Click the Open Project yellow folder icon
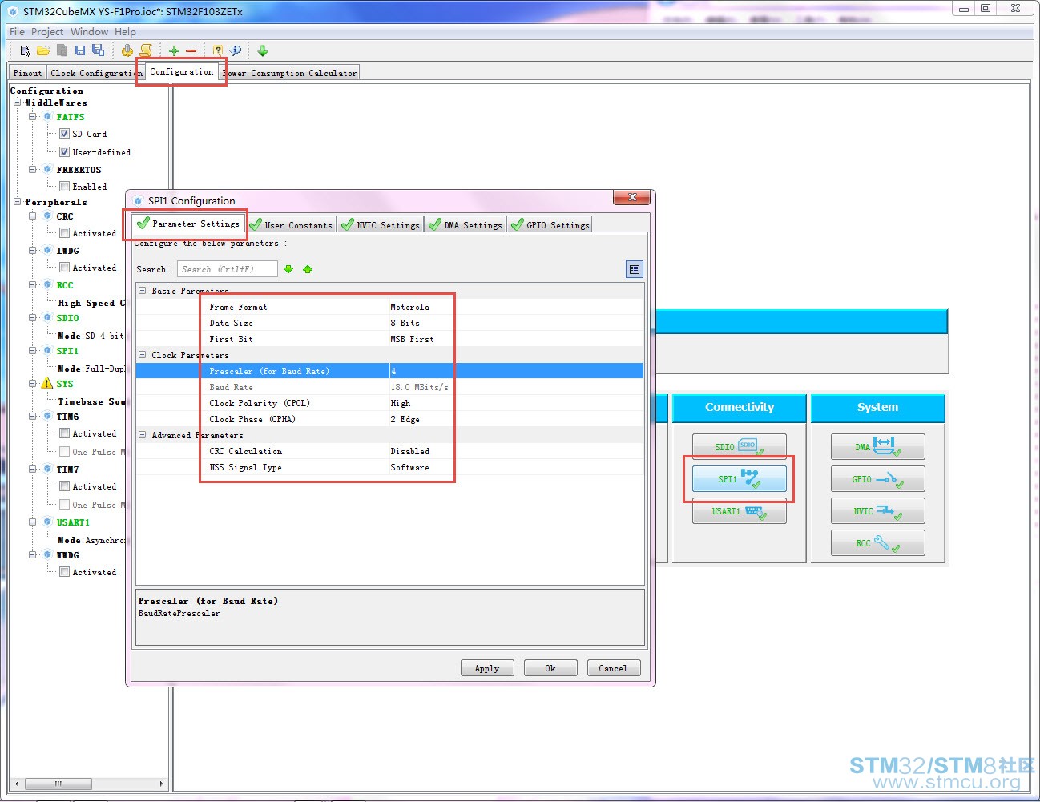1040x802 pixels. tap(43, 50)
